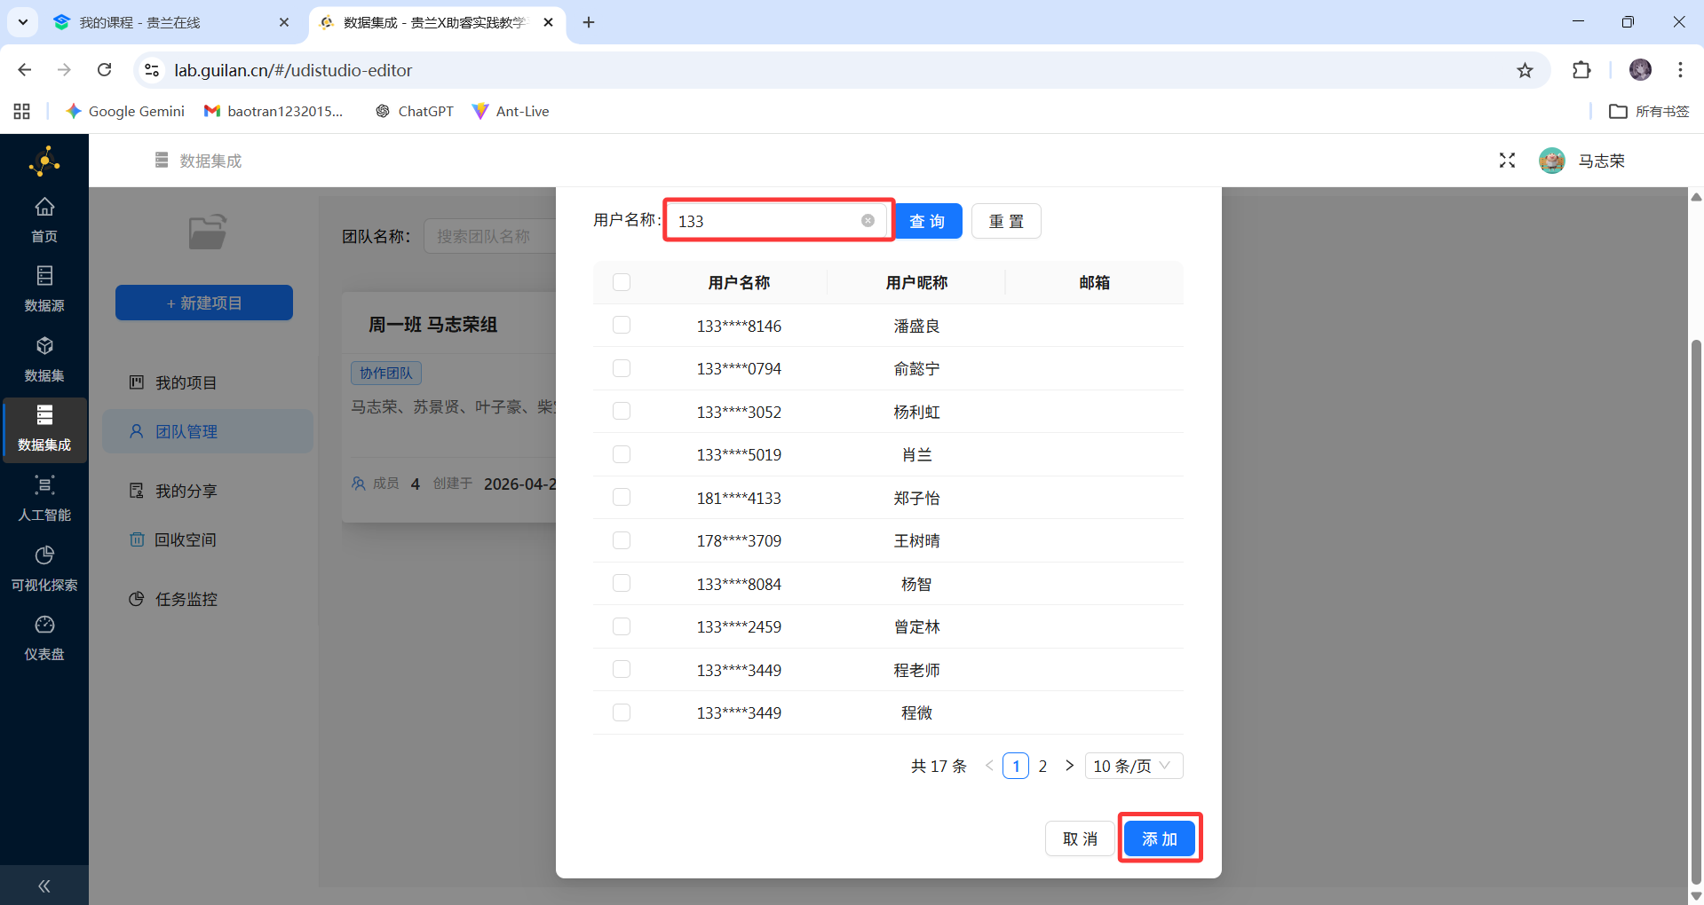Open the Chrome browser menu
This screenshot has height=905, width=1704.
[x=1680, y=69]
